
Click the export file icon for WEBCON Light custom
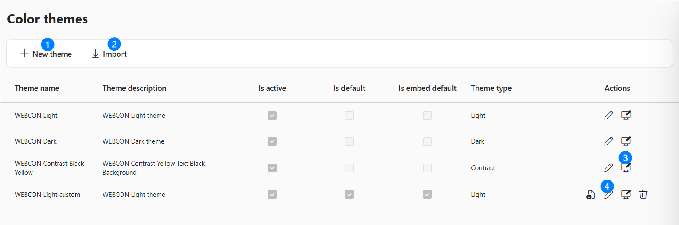coord(591,195)
